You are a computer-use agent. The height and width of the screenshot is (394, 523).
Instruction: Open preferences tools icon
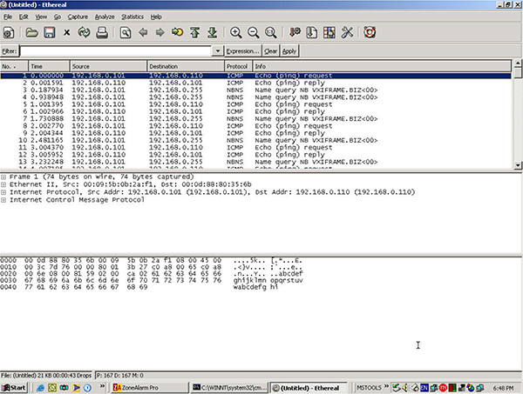click(x=347, y=32)
